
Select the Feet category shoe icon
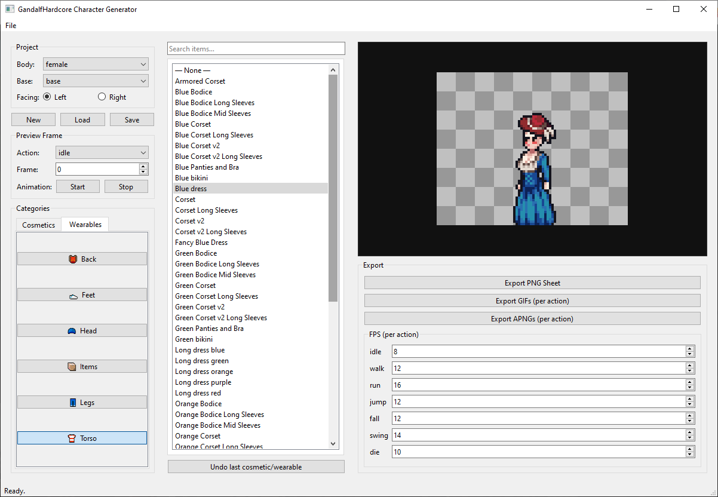[73, 295]
